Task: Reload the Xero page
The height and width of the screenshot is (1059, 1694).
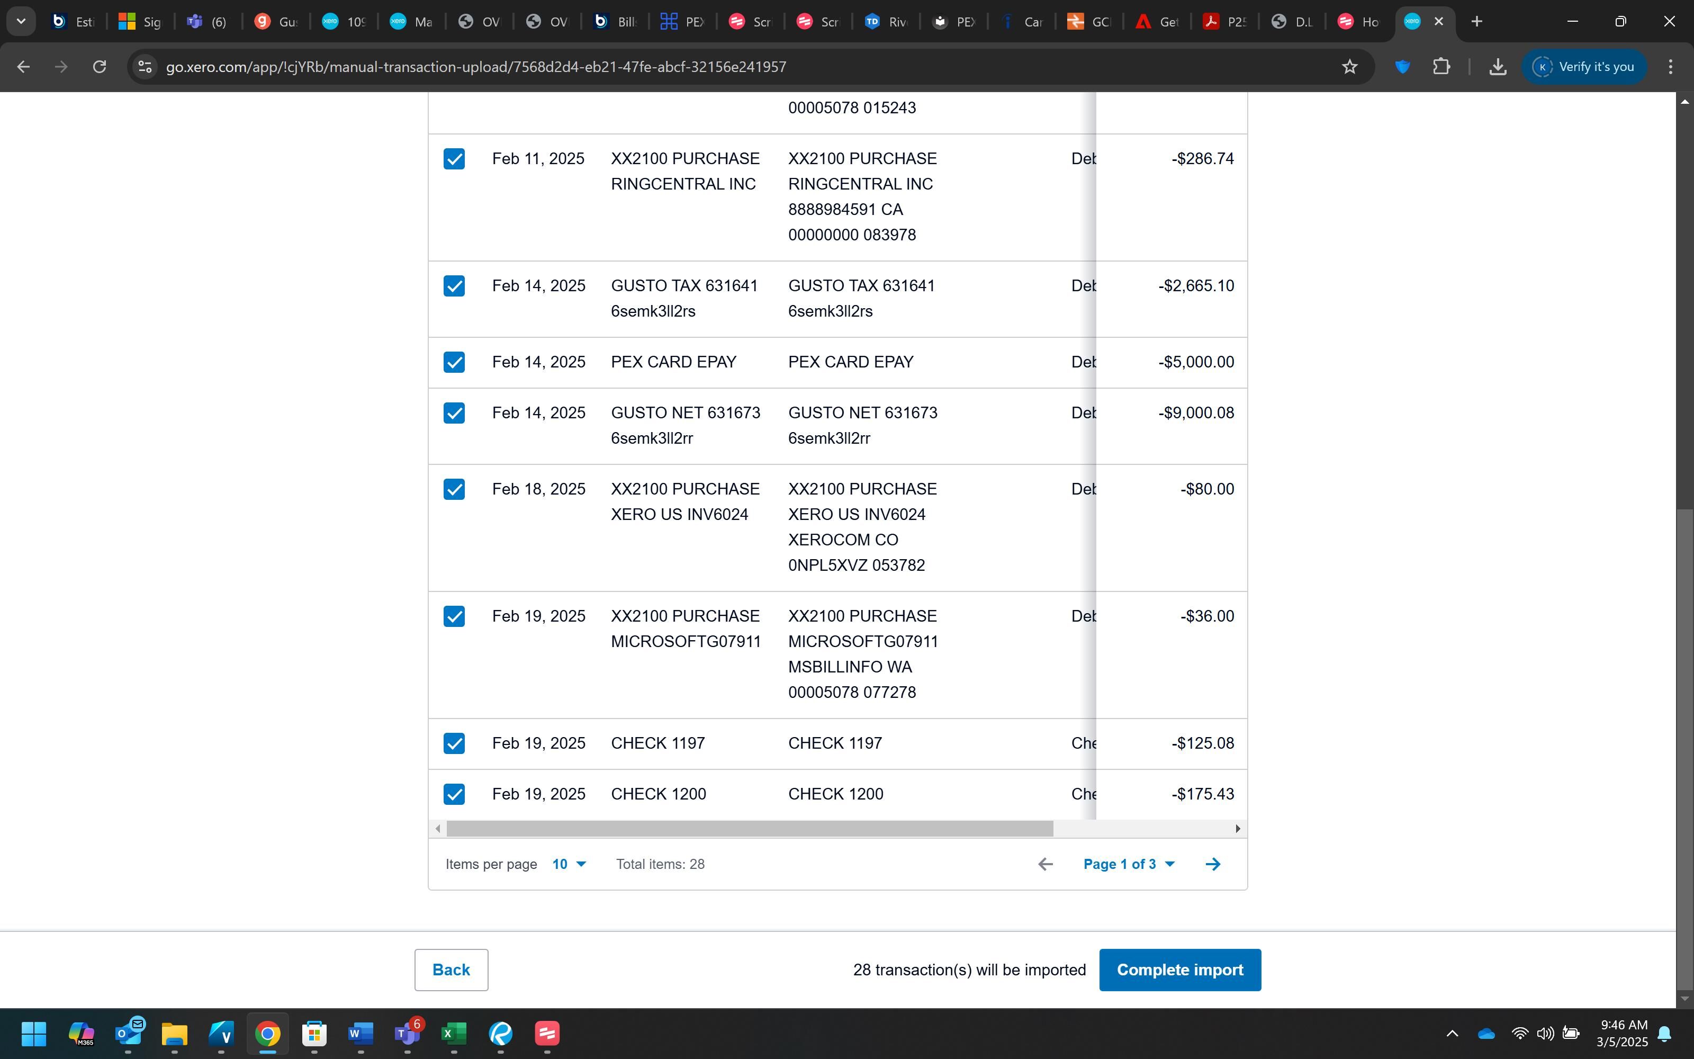Action: (x=100, y=67)
